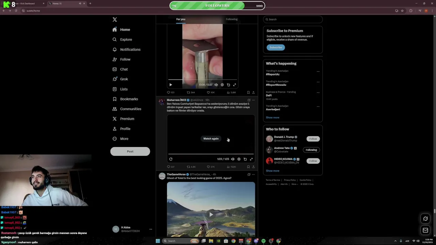Seek on Muharrem İNCE video progress bar
The height and width of the screenshot is (245, 436).
(x=211, y=154)
